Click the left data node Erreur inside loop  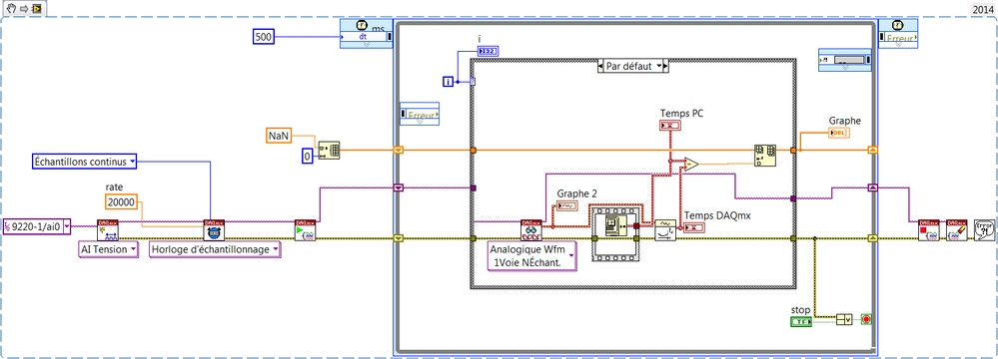tap(419, 115)
